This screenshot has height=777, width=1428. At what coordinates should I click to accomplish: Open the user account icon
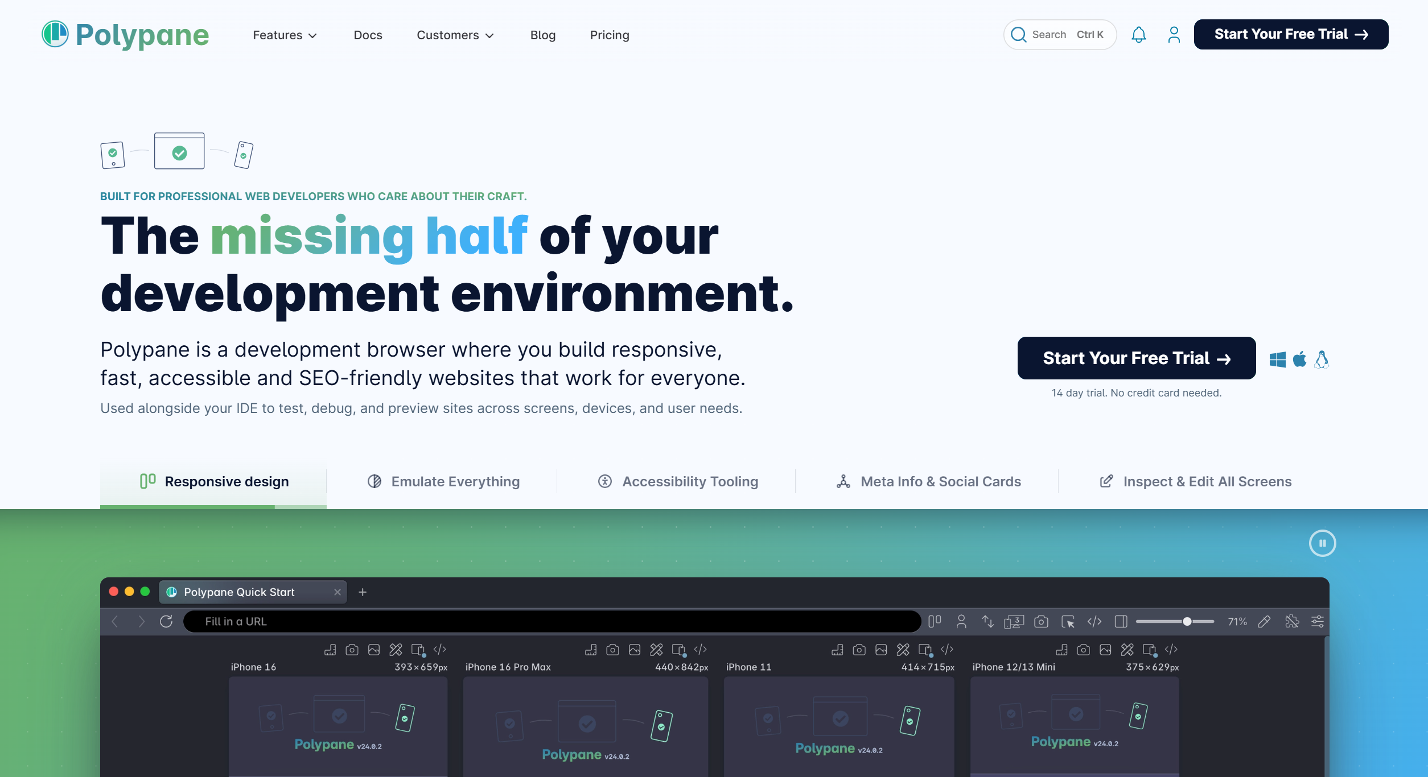tap(1174, 35)
